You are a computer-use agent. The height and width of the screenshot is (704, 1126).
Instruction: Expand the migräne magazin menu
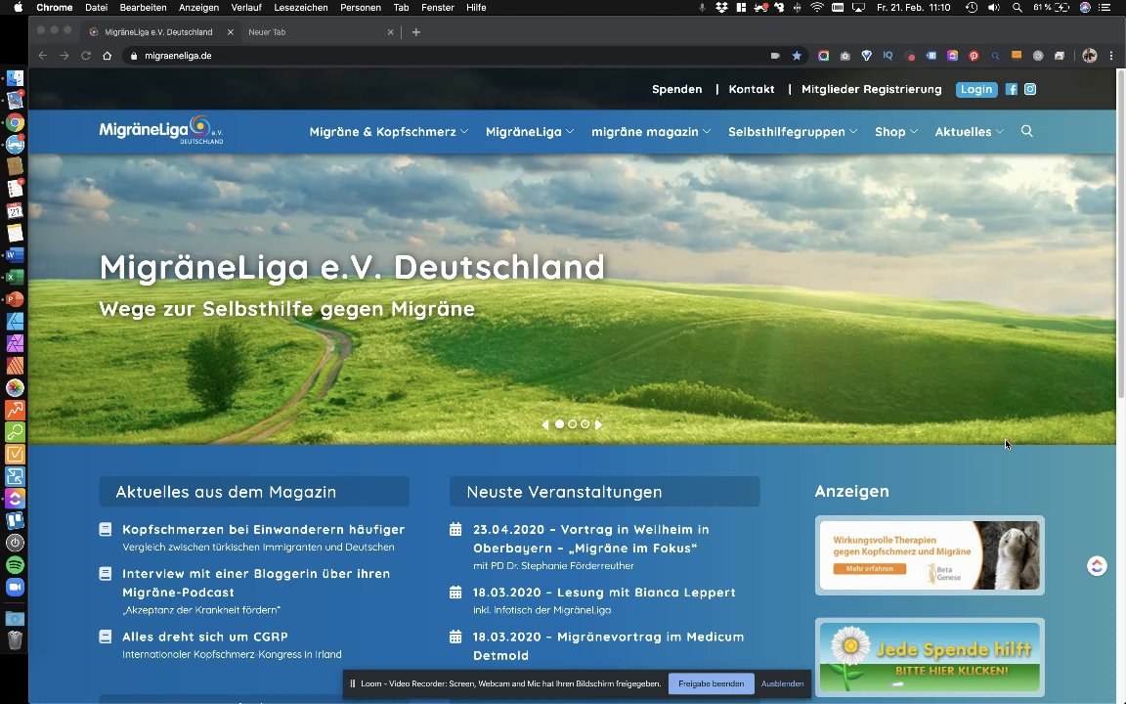[x=651, y=131]
